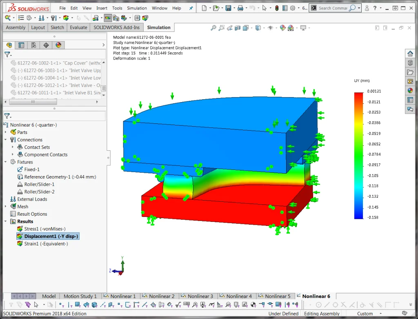Open the ConfigurationManager panel tab
This screenshot has width=418, height=319.
click(x=33, y=45)
